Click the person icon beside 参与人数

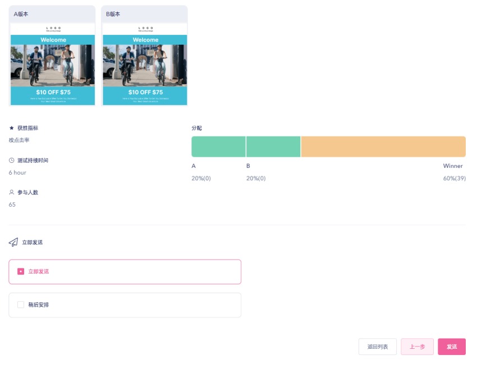coord(11,193)
